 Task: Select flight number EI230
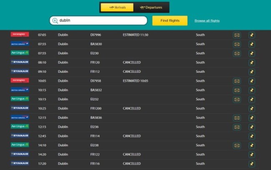(94, 53)
